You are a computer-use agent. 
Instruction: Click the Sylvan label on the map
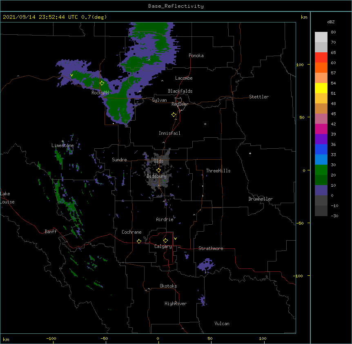point(159,100)
